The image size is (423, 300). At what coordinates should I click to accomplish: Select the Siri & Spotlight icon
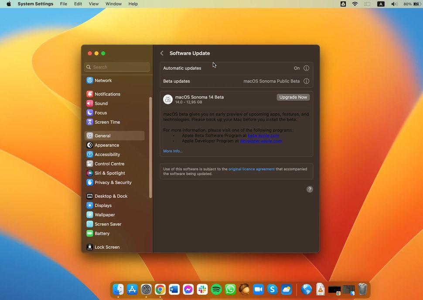click(89, 173)
